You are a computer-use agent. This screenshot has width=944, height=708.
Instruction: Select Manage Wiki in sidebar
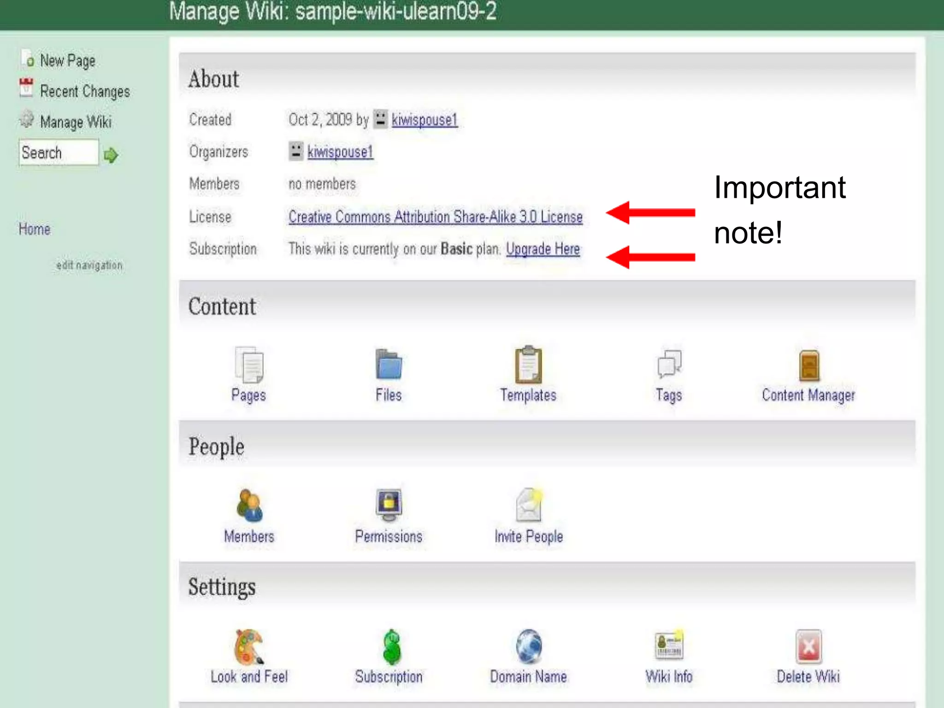(x=76, y=122)
